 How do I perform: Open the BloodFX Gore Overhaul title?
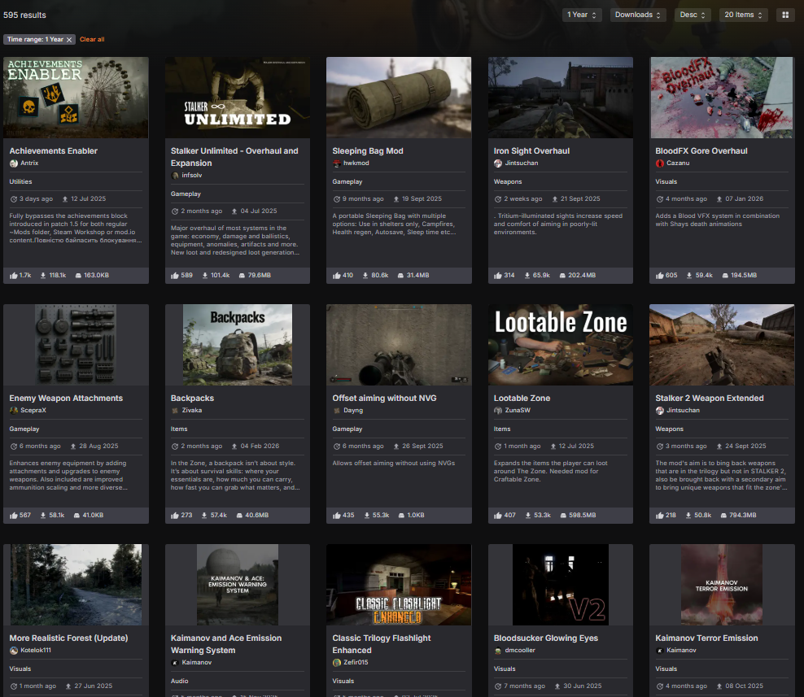pyautogui.click(x=701, y=150)
